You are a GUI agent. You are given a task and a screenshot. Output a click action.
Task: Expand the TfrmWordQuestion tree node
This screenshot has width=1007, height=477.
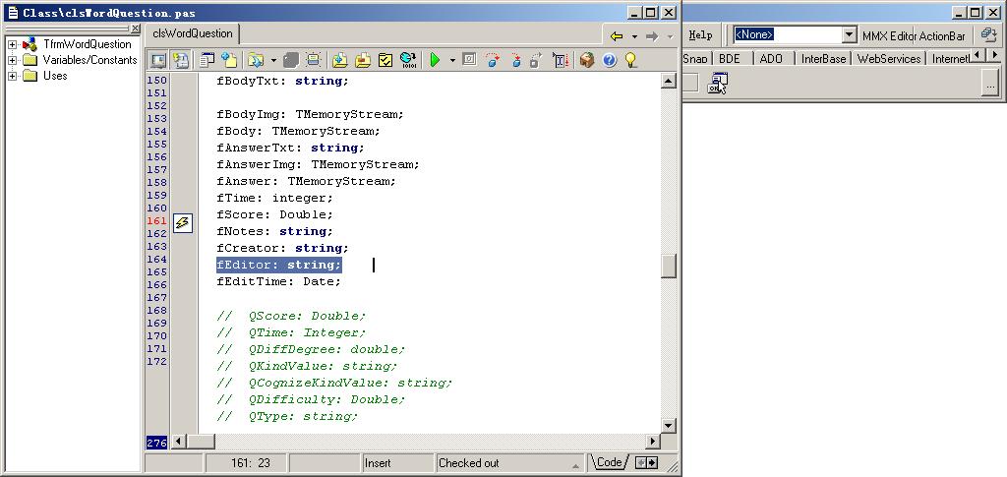click(13, 44)
